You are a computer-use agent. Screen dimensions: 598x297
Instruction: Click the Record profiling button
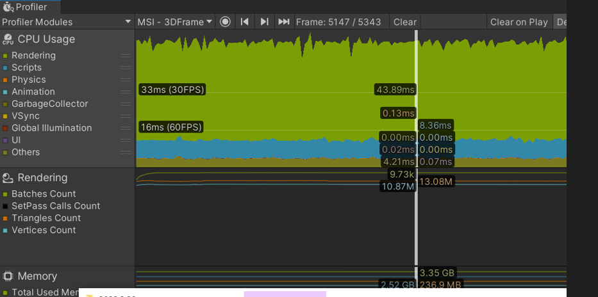click(225, 22)
